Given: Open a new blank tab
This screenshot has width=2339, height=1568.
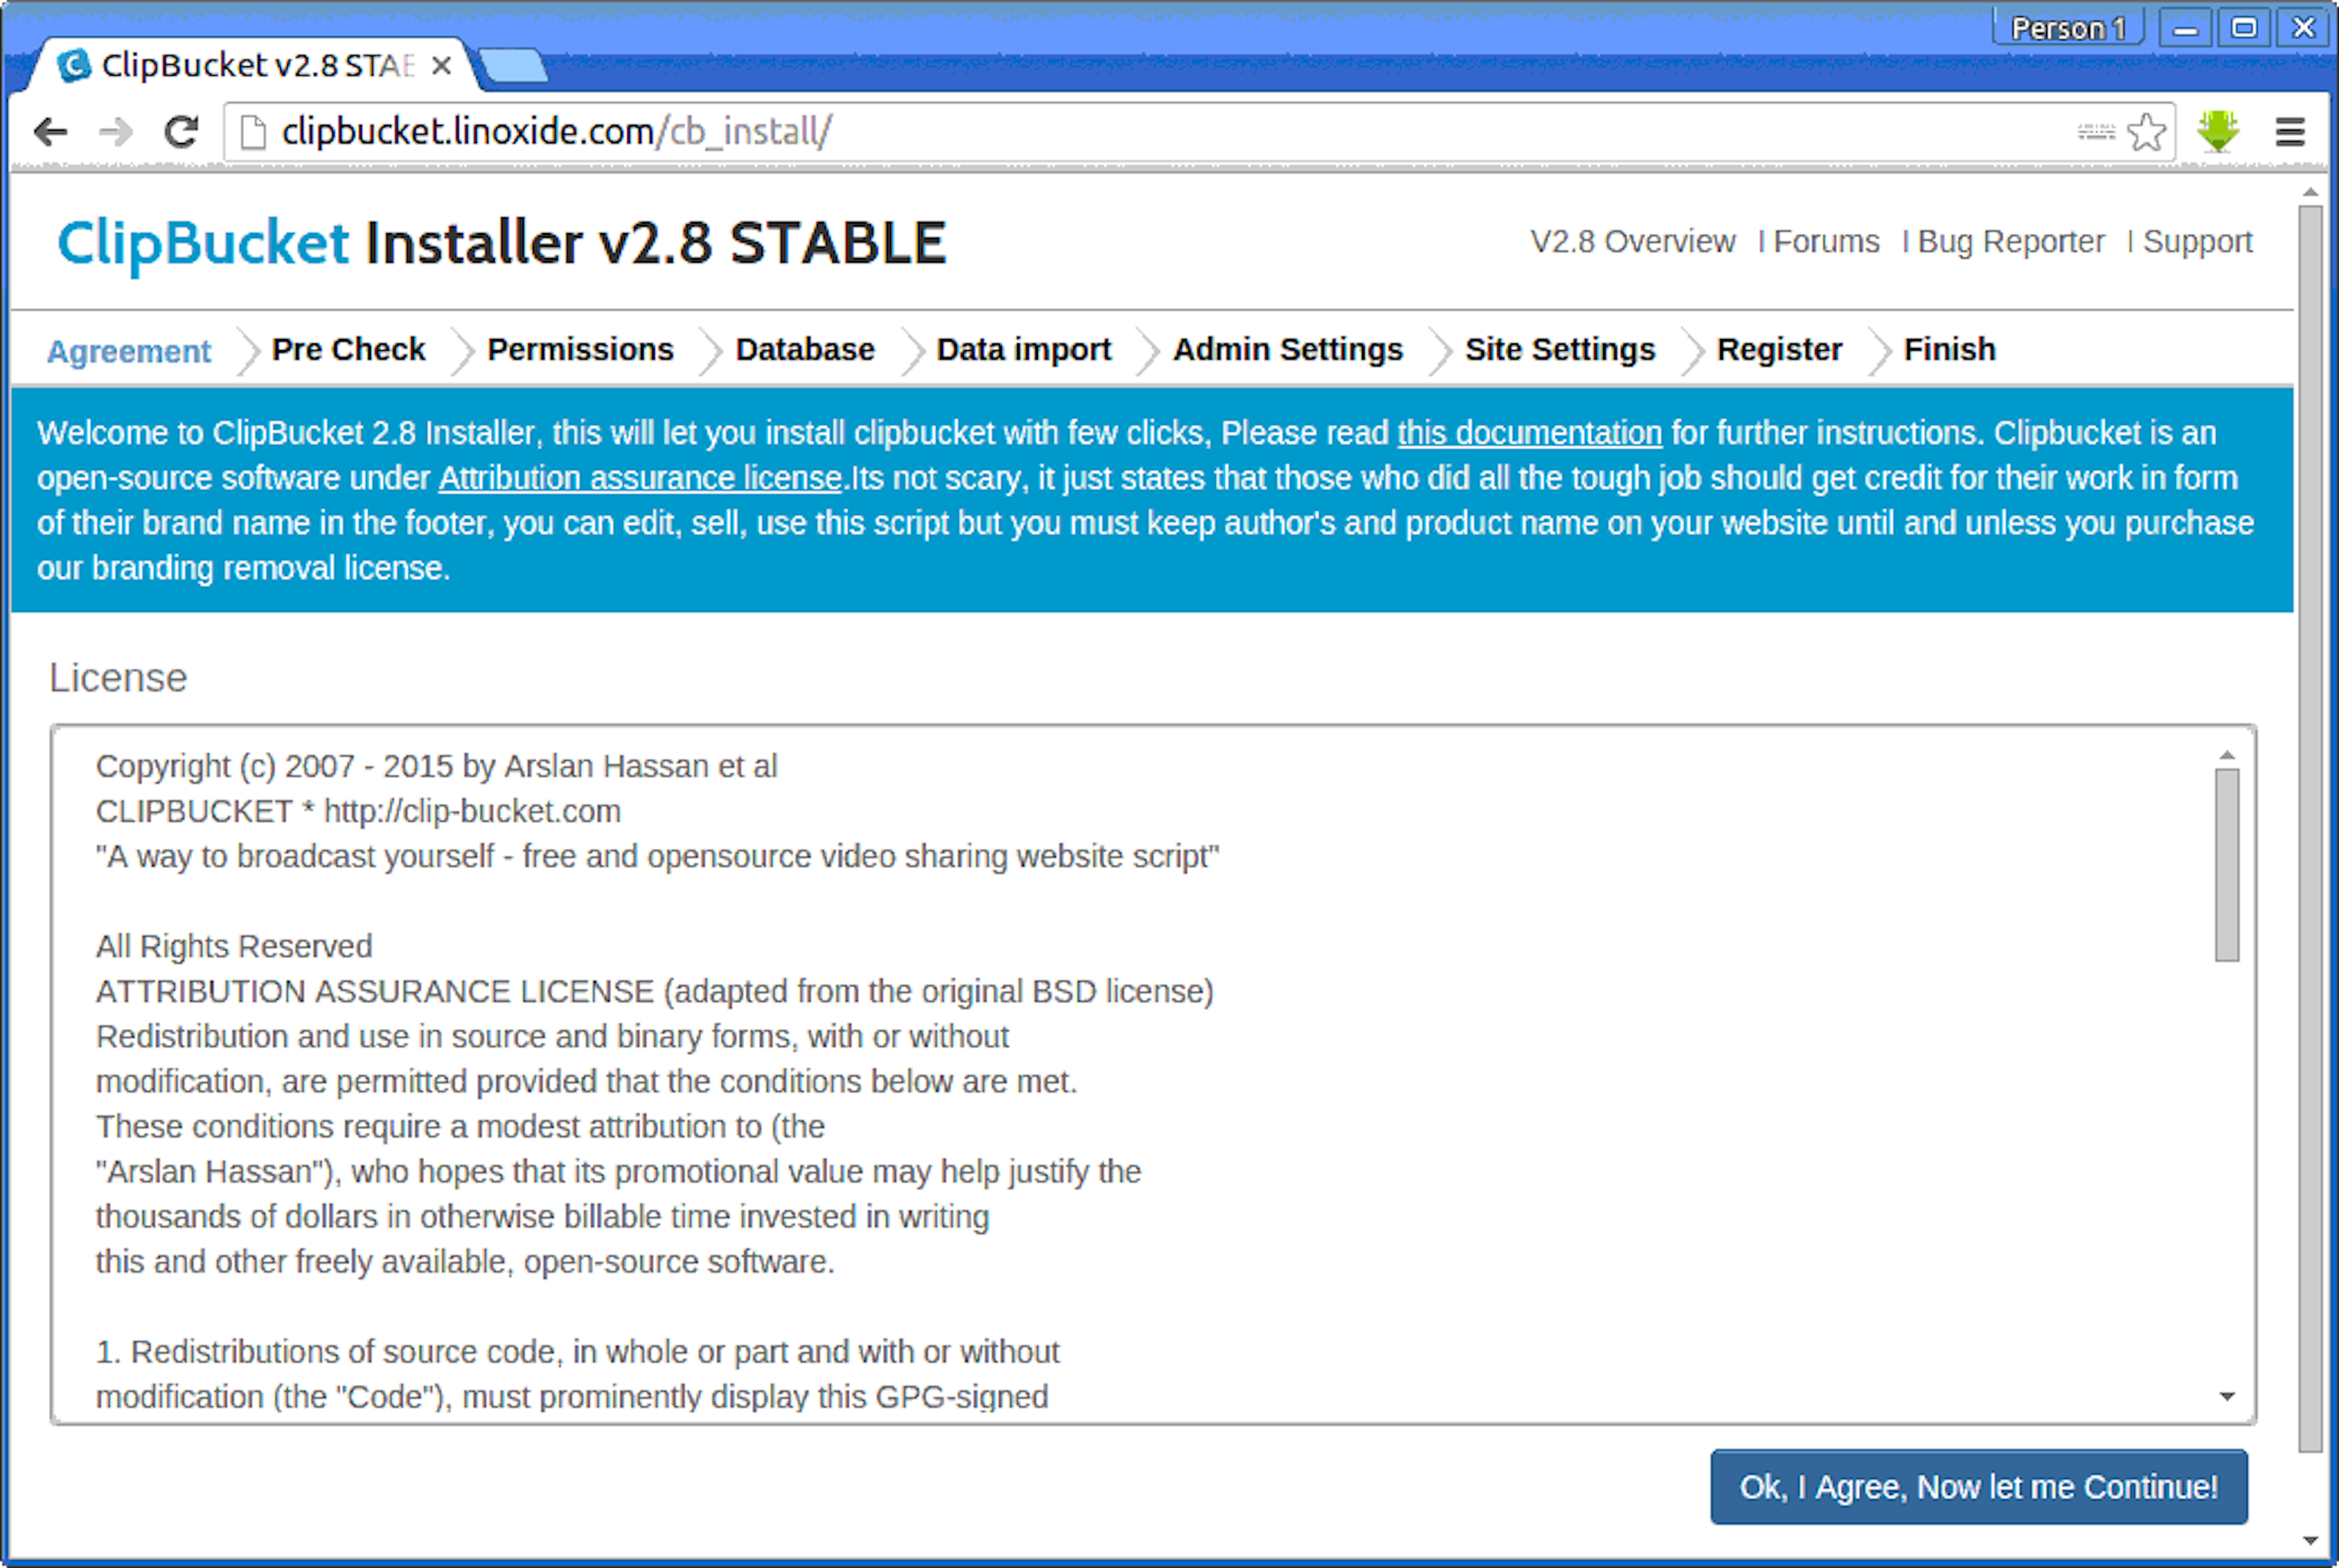Looking at the screenshot, I should pos(513,67).
